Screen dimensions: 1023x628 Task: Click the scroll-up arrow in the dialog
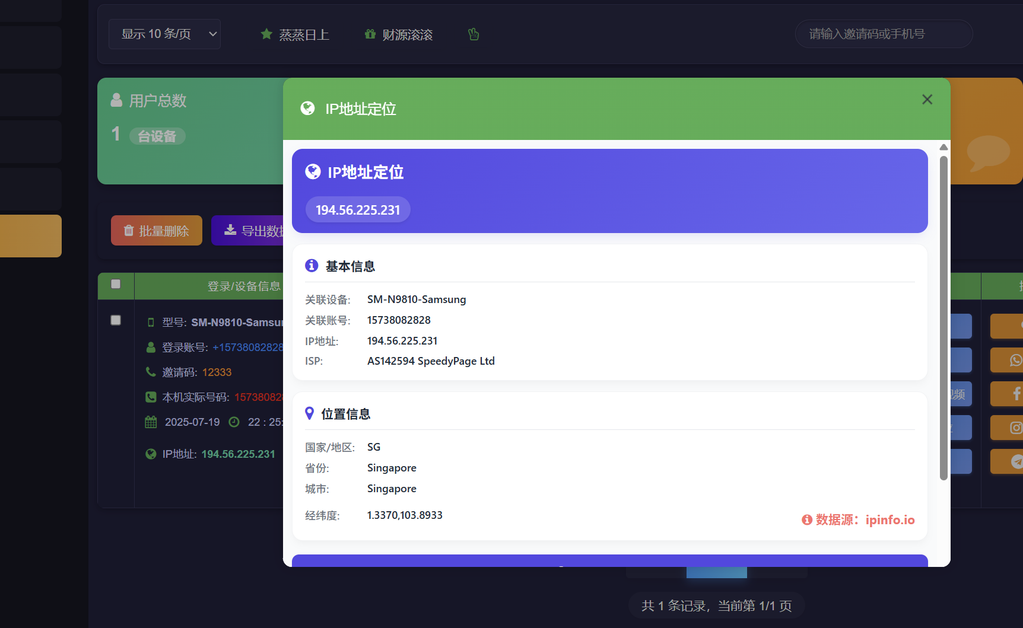click(943, 147)
